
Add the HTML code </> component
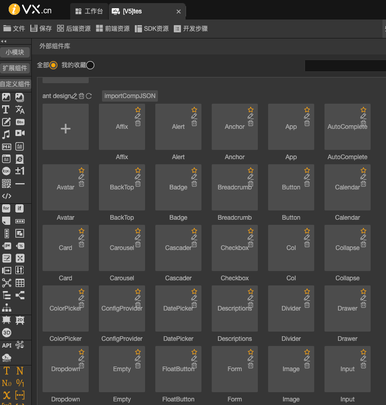(x=7, y=196)
